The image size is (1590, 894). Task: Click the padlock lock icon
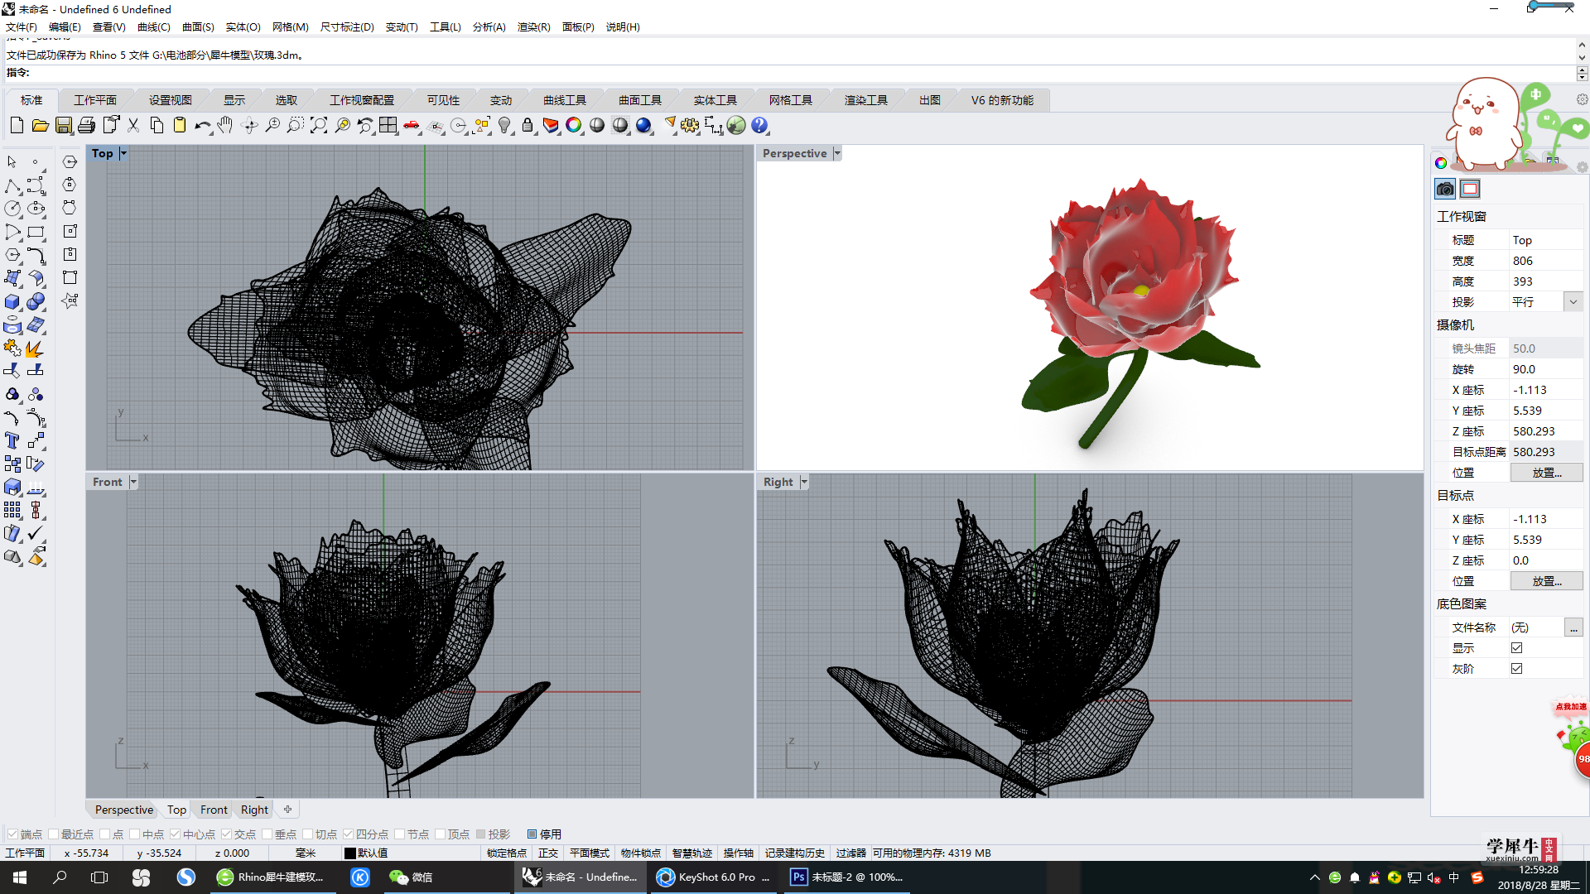pos(528,125)
